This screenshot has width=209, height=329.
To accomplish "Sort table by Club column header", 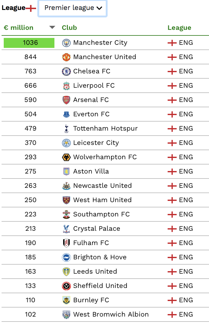I will click(x=69, y=28).
